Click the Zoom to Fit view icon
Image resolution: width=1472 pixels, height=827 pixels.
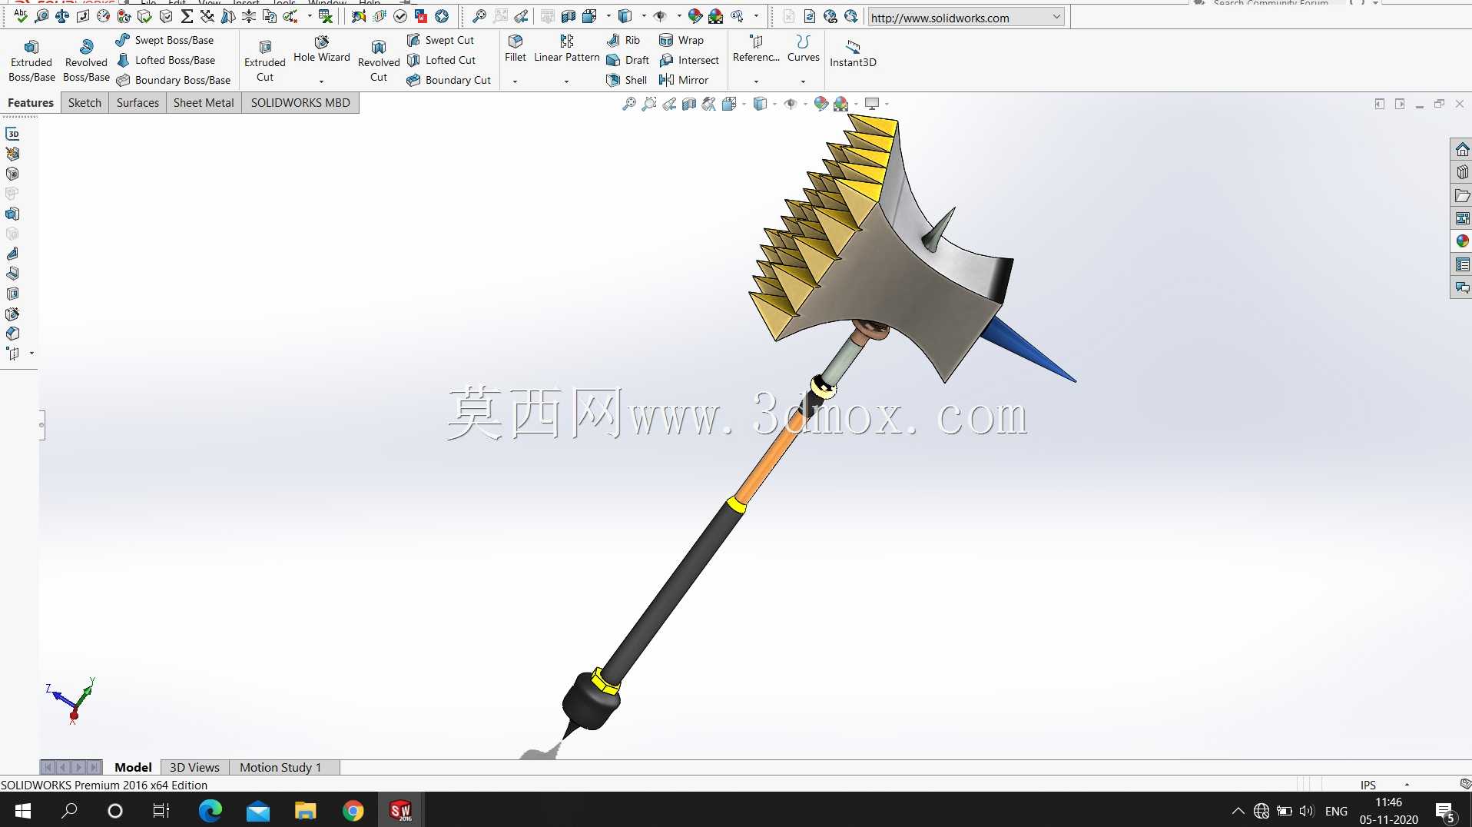pyautogui.click(x=629, y=104)
